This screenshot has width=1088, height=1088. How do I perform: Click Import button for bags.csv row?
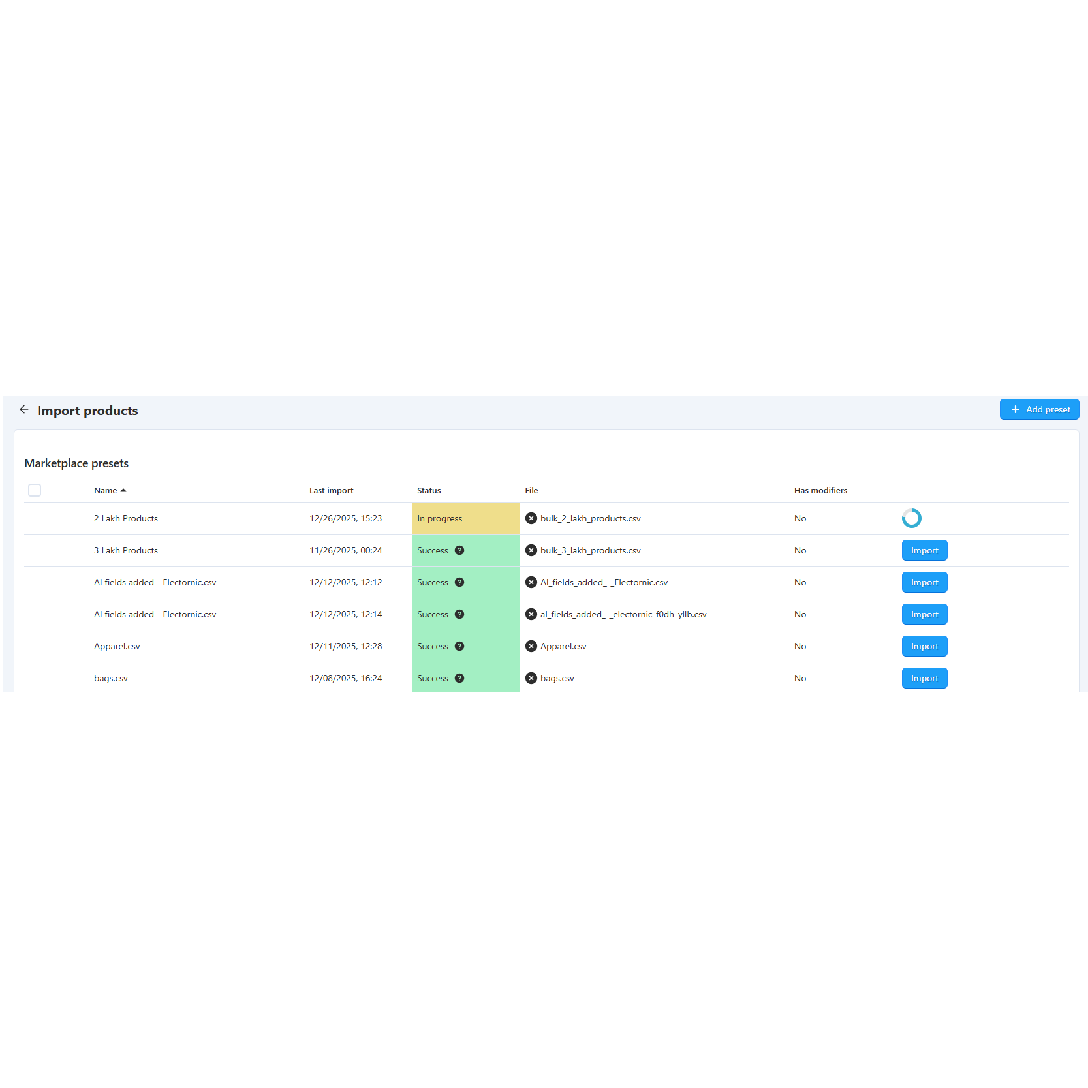[924, 678]
